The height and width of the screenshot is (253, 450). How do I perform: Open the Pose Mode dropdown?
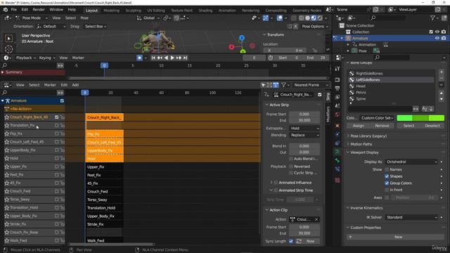[x=32, y=18]
